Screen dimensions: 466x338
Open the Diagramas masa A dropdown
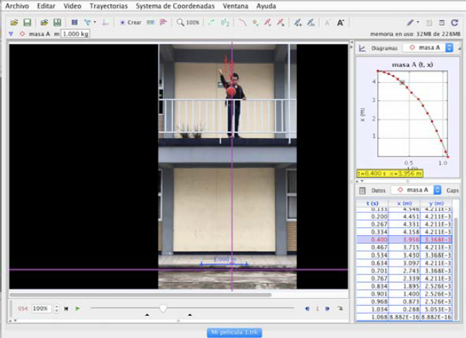[428, 48]
